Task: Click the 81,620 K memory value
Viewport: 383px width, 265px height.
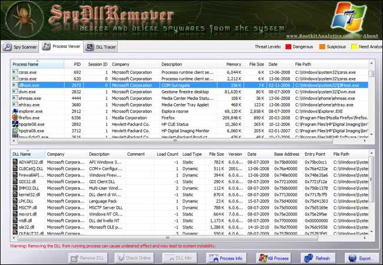Action: click(x=233, y=91)
